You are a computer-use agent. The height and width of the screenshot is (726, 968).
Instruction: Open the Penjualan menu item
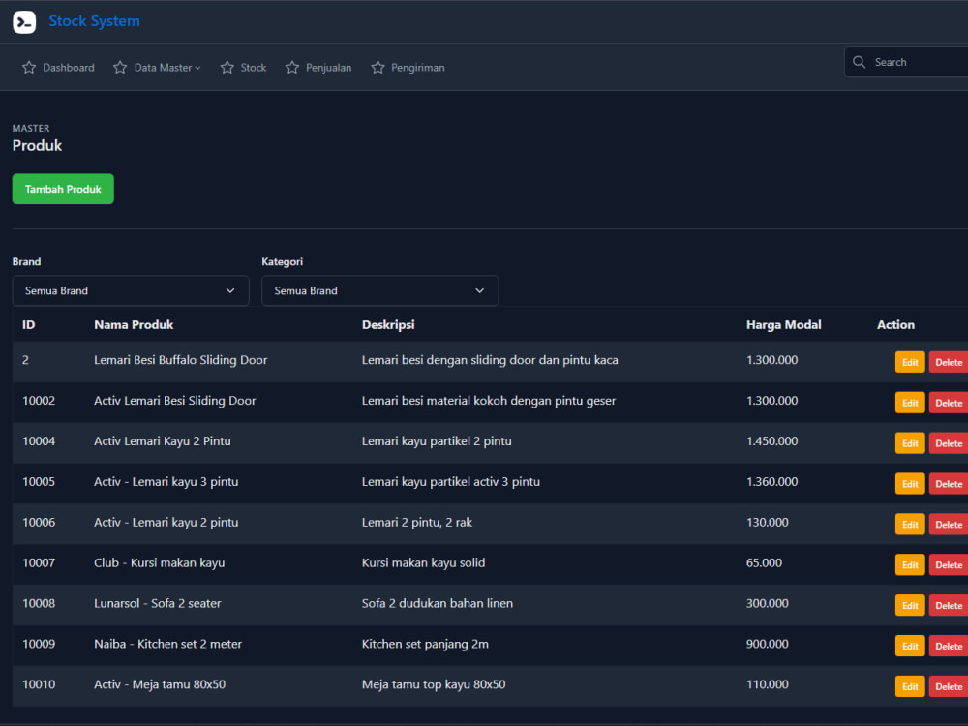coord(318,68)
